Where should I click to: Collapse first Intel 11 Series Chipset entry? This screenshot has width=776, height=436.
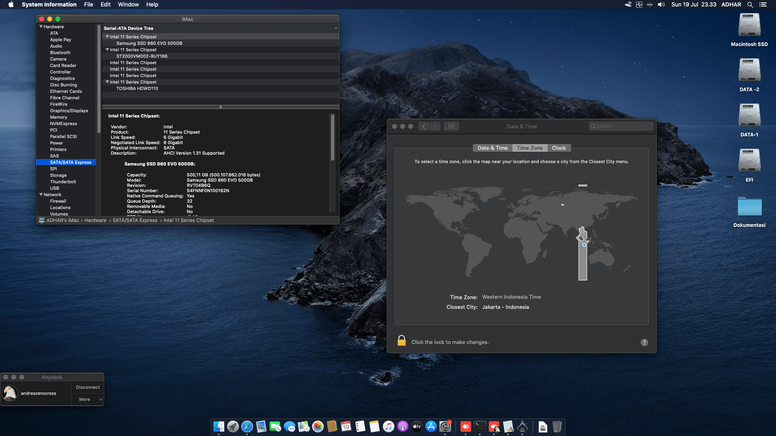[107, 37]
